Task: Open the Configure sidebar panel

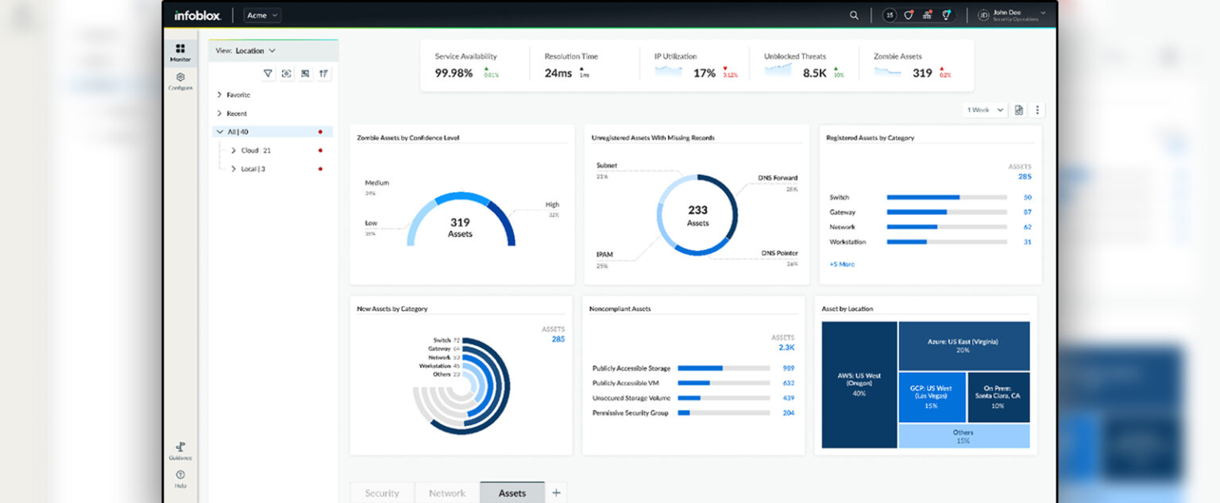Action: point(180,82)
